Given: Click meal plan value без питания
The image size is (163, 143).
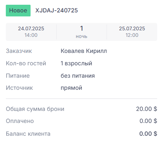Looking at the screenshot, I should 78,76.
